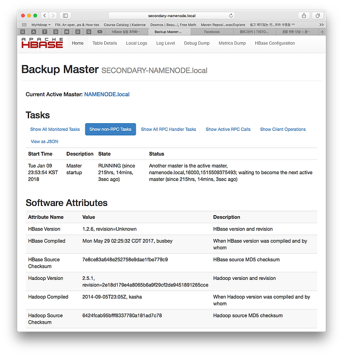Open the Maven Repository bookmark
Image resolution: width=343 pixels, height=356 pixels.
pos(223,25)
